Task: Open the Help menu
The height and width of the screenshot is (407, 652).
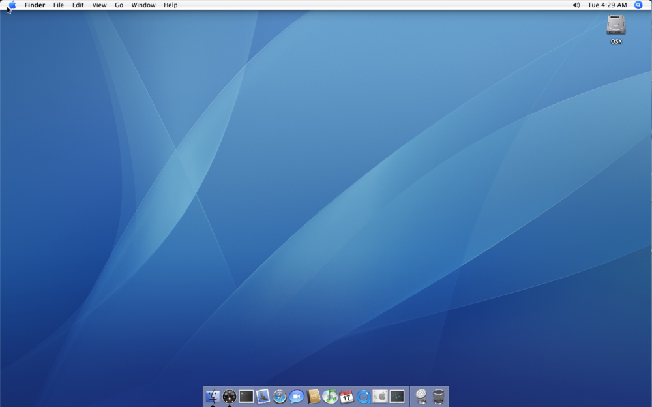Action: tap(170, 5)
